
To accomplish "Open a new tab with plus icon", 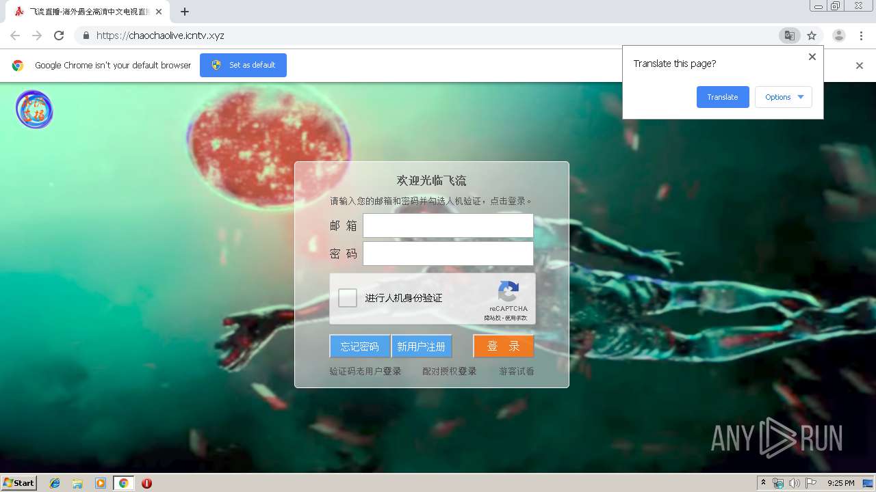I will 185,12.
